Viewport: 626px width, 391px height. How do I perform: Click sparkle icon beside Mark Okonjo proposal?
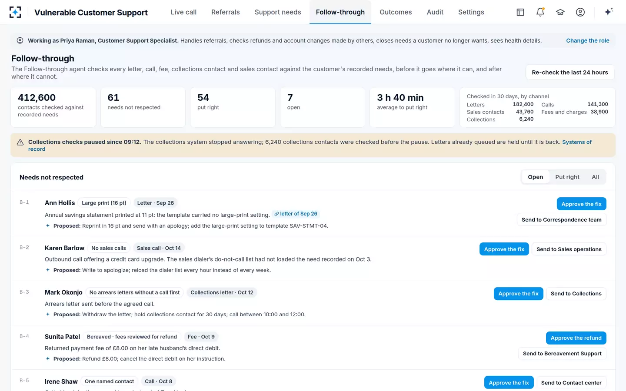coord(48,314)
